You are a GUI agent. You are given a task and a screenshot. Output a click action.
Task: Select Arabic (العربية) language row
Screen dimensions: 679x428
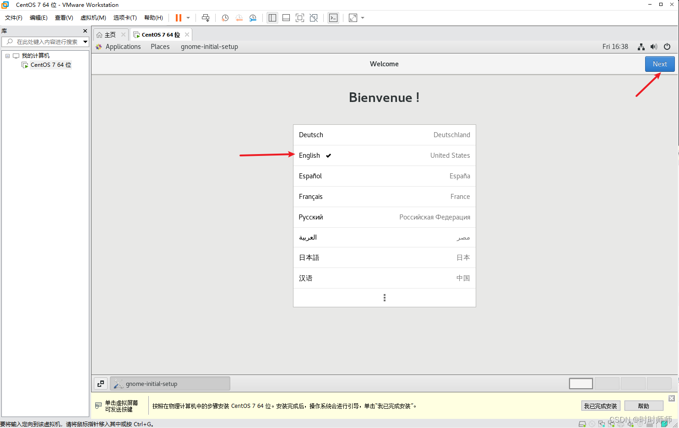[x=385, y=237]
